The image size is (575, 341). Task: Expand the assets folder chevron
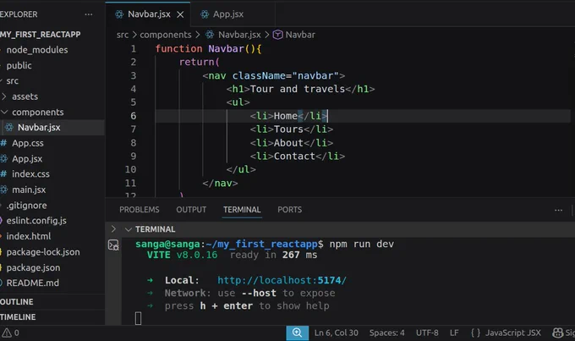(4, 96)
